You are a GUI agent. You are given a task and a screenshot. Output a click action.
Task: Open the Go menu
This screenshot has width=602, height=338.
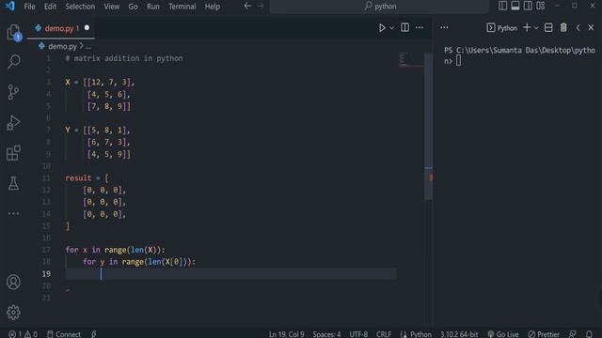tap(133, 7)
